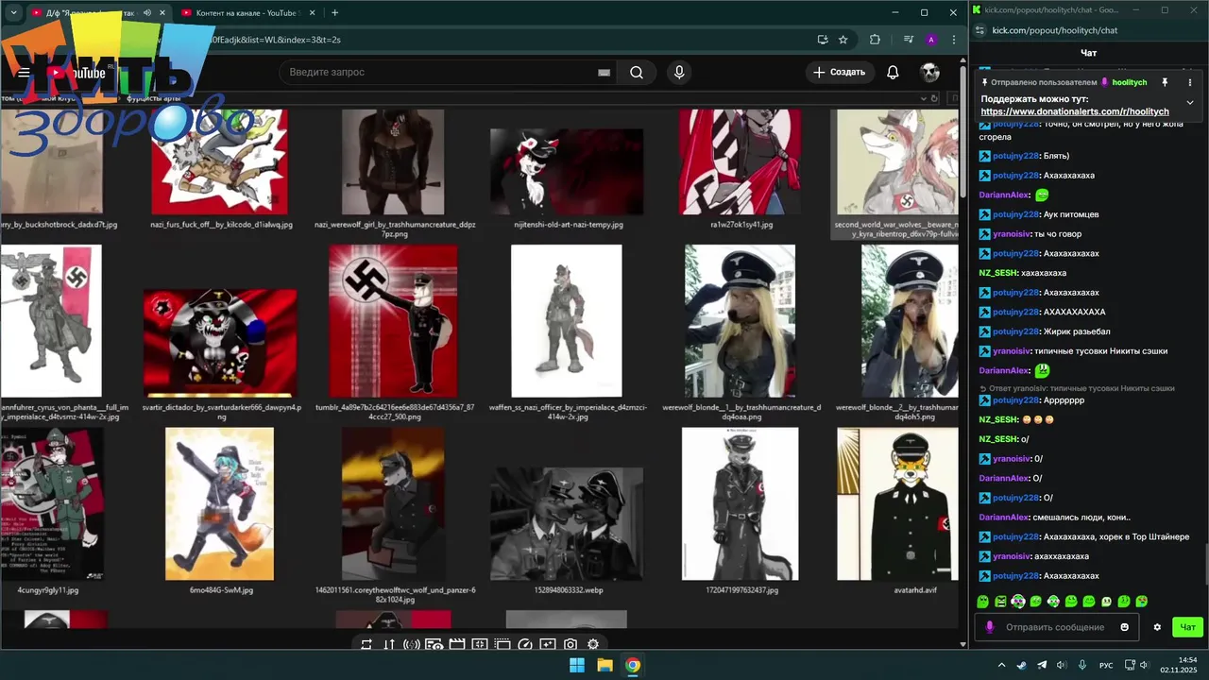Show hidden system tray icons
The width and height of the screenshot is (1209, 680).
coord(1002,665)
